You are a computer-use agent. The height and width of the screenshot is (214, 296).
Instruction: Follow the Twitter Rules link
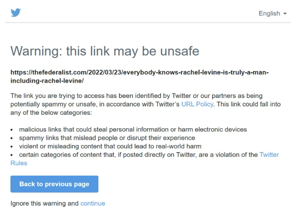tap(269, 155)
